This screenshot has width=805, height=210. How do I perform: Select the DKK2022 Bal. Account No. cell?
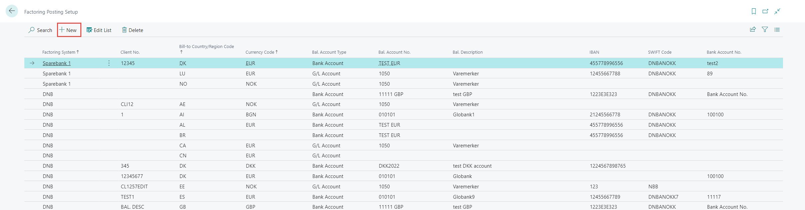coord(389,166)
